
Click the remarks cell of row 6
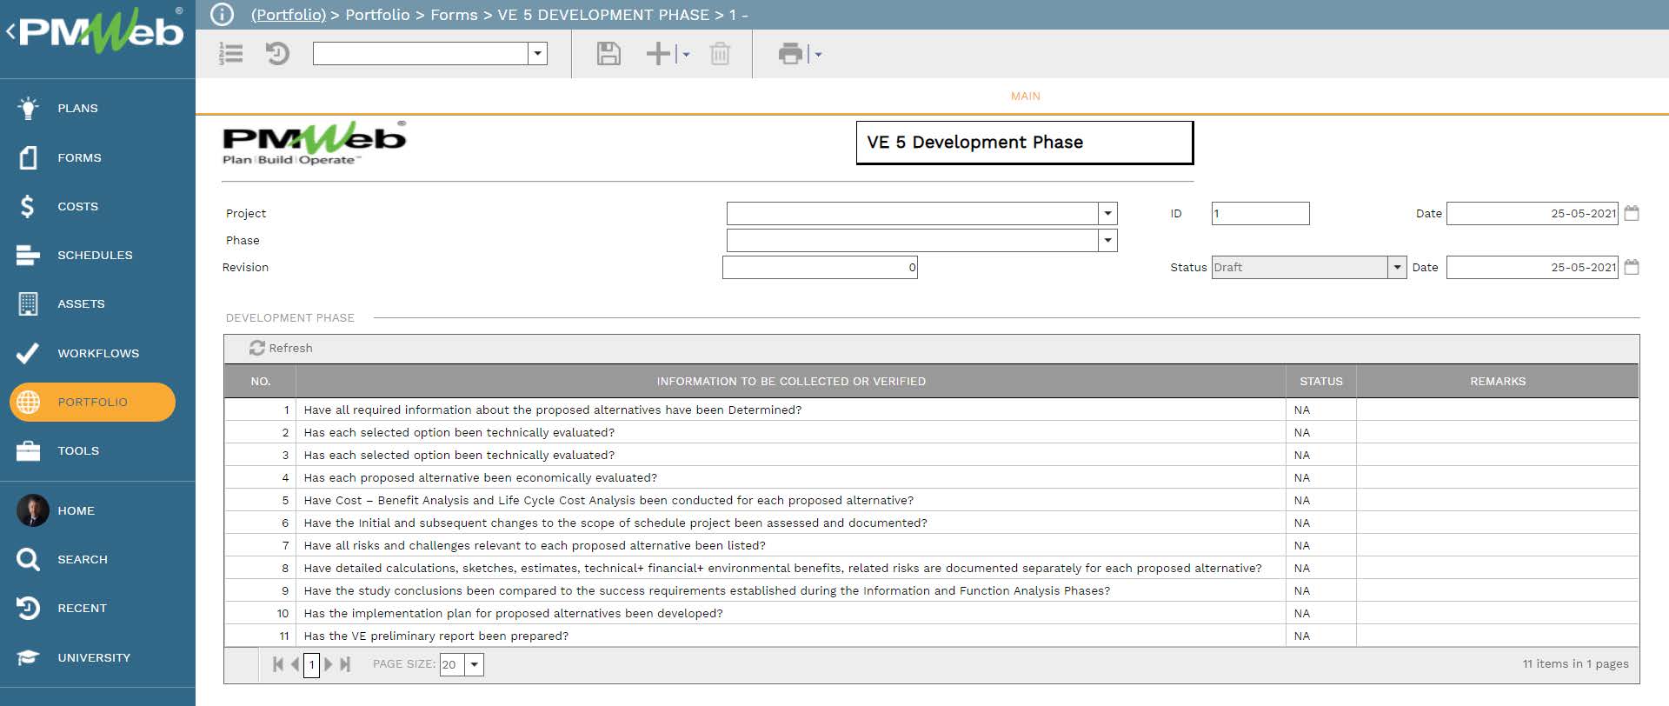(x=1498, y=523)
